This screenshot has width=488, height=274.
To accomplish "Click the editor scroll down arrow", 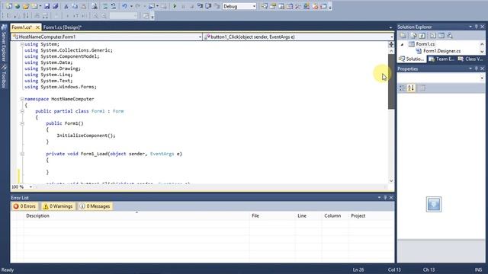I will (x=391, y=180).
